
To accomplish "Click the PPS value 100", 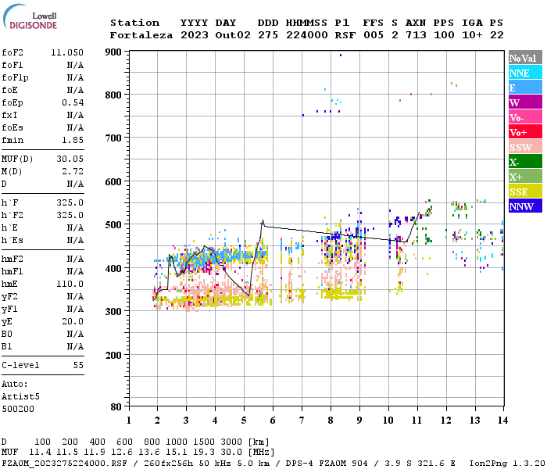I will [x=444, y=35].
